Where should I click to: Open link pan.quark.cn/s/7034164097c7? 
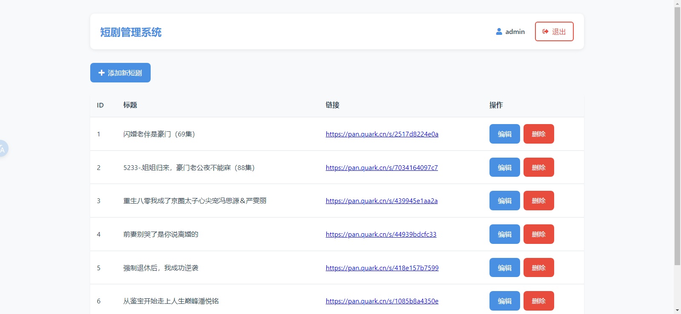[x=382, y=168]
